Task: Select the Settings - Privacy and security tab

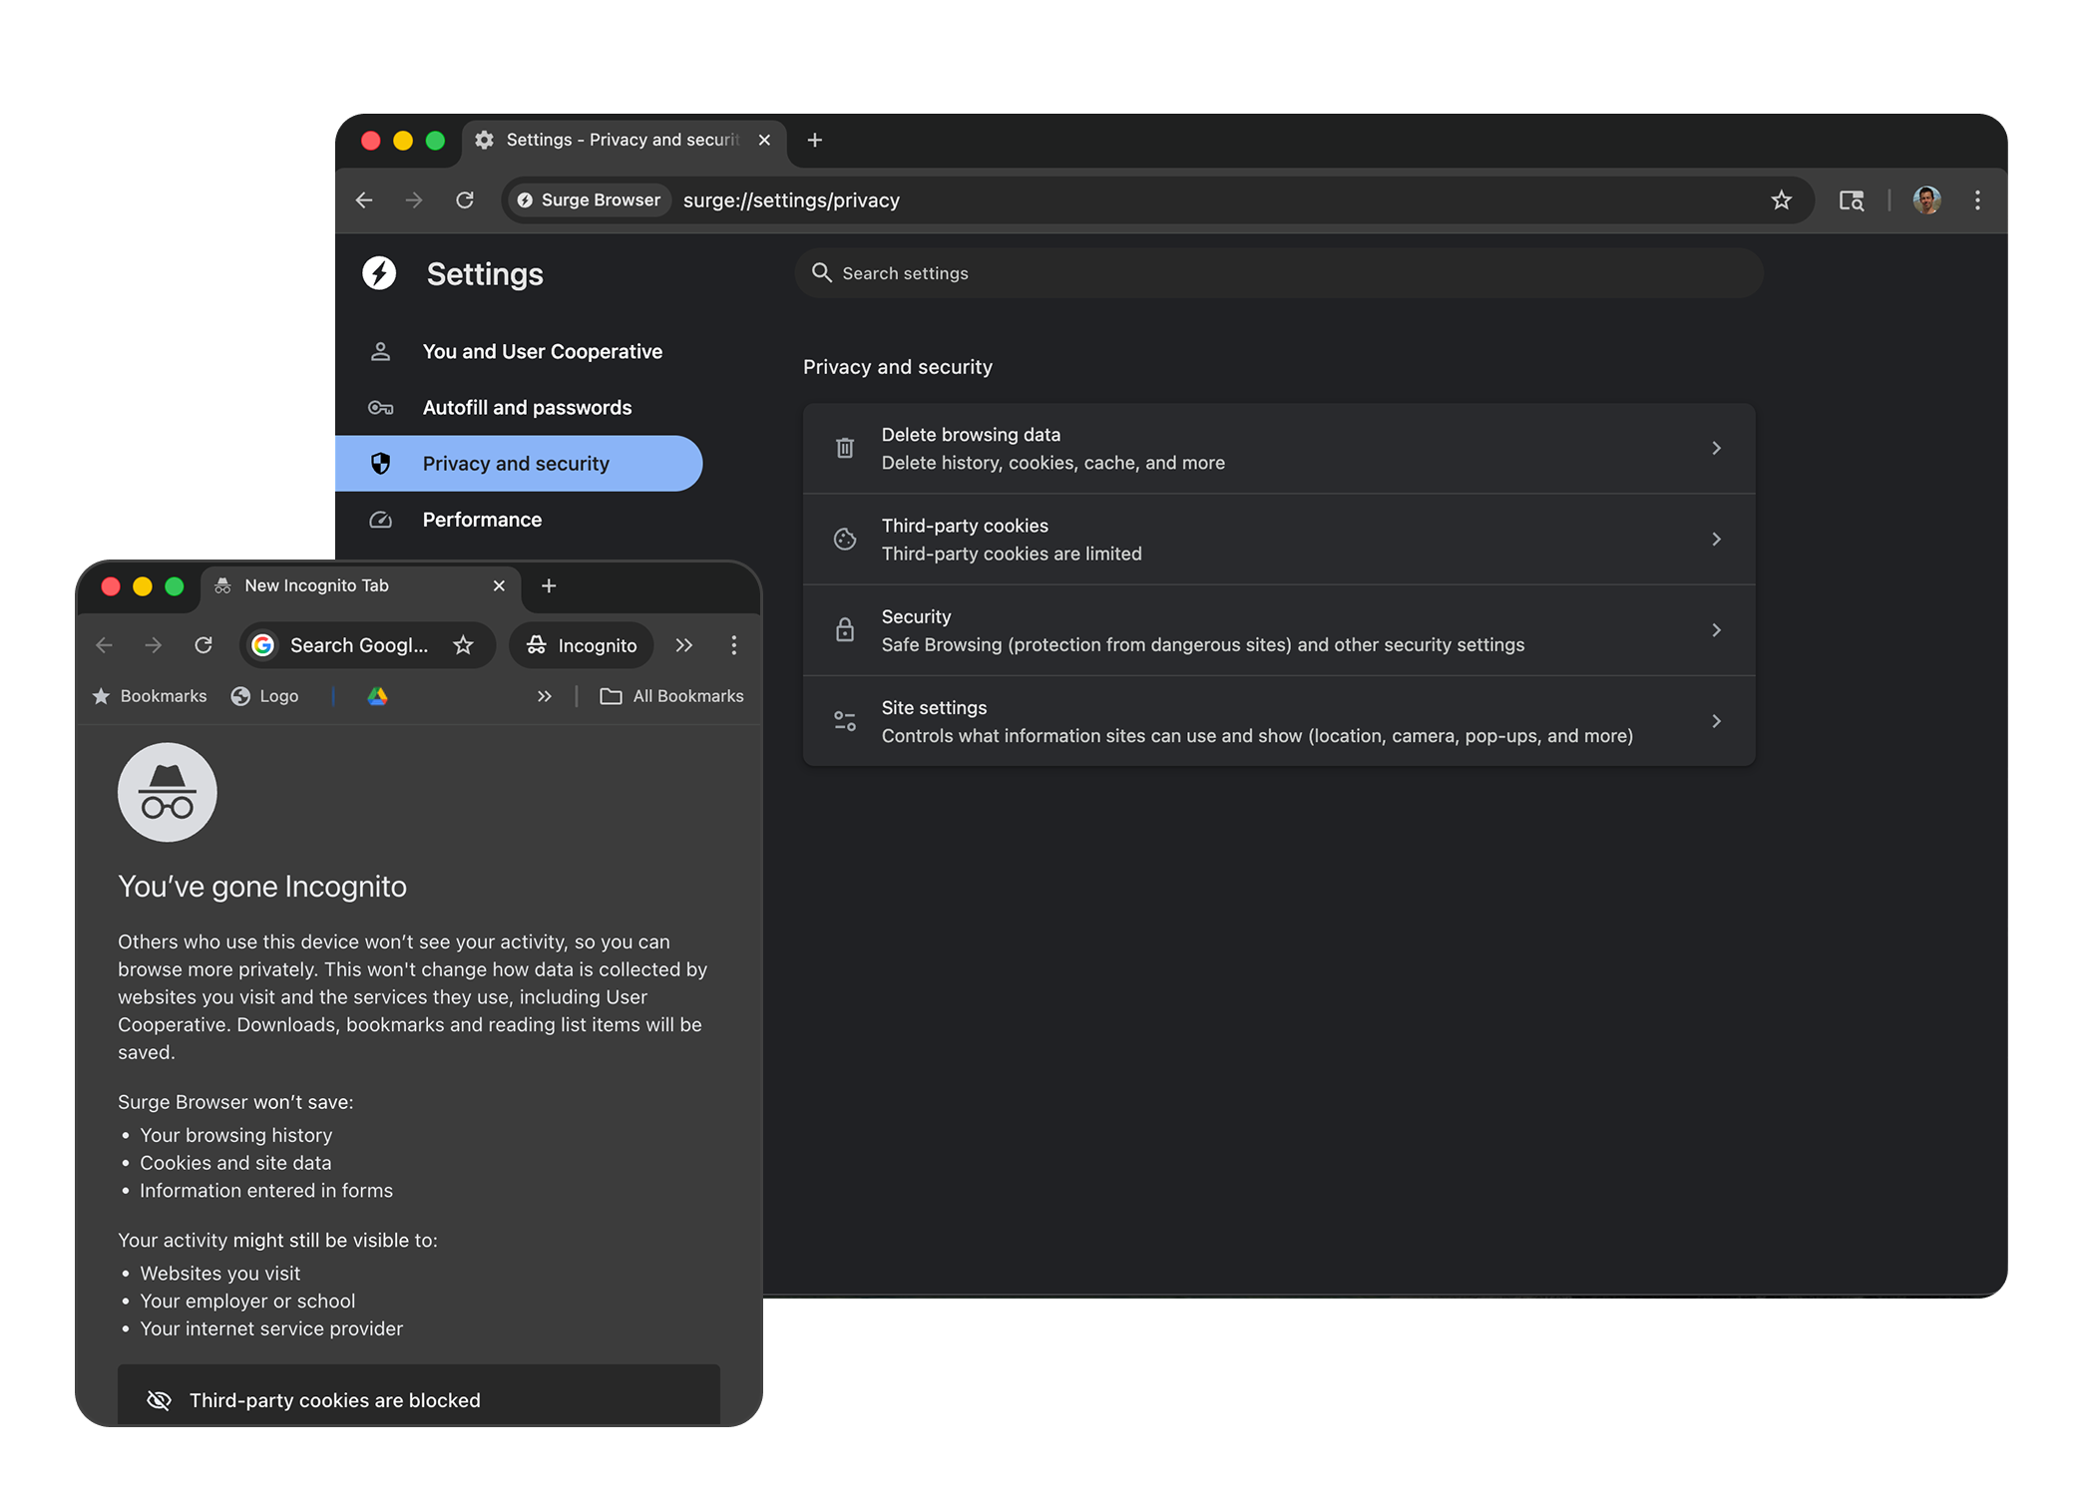Action: (624, 141)
